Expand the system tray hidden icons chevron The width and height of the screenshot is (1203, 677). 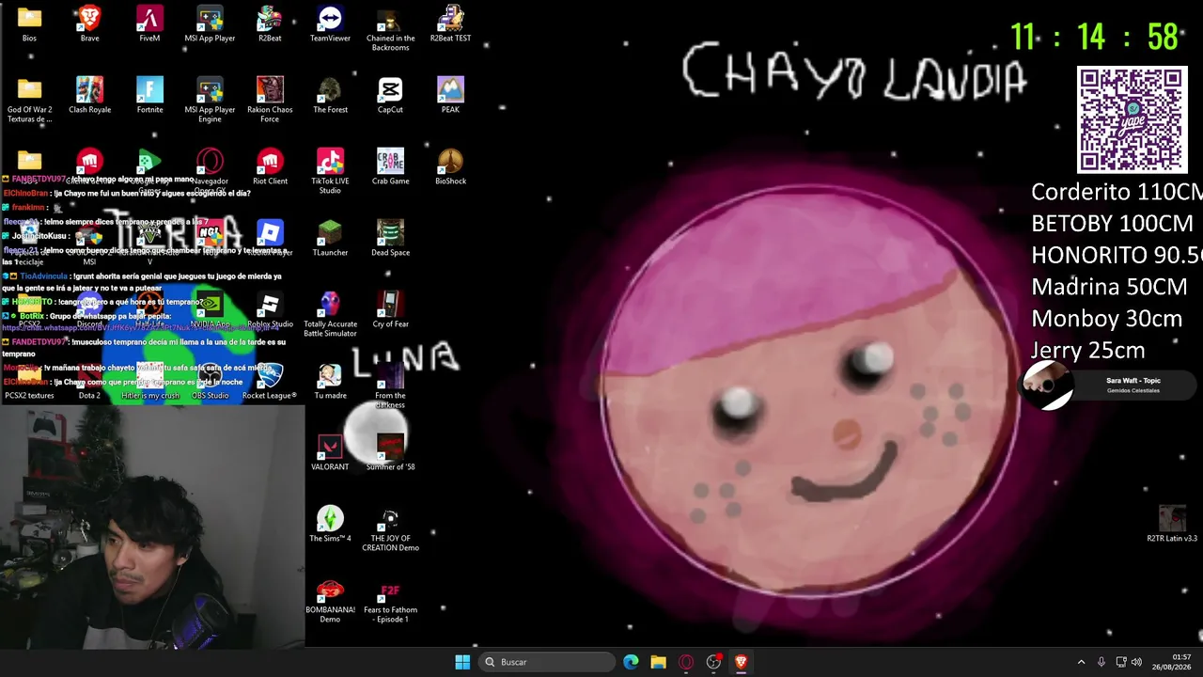point(1081,662)
